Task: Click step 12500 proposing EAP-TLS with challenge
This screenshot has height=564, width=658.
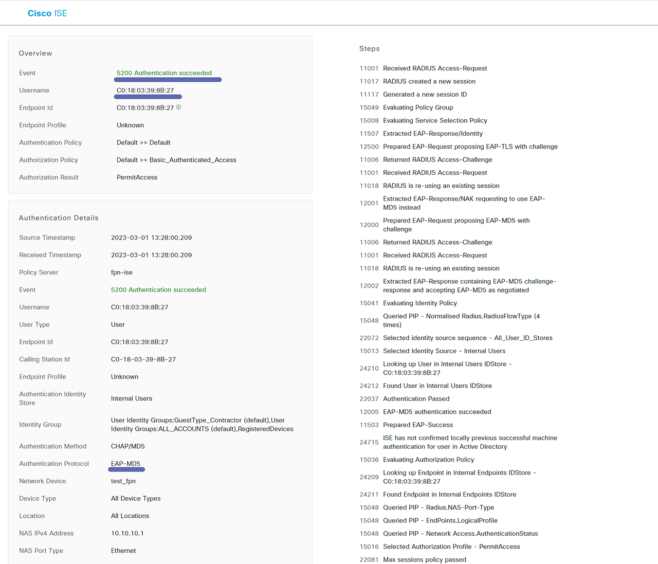Action: click(x=459, y=147)
